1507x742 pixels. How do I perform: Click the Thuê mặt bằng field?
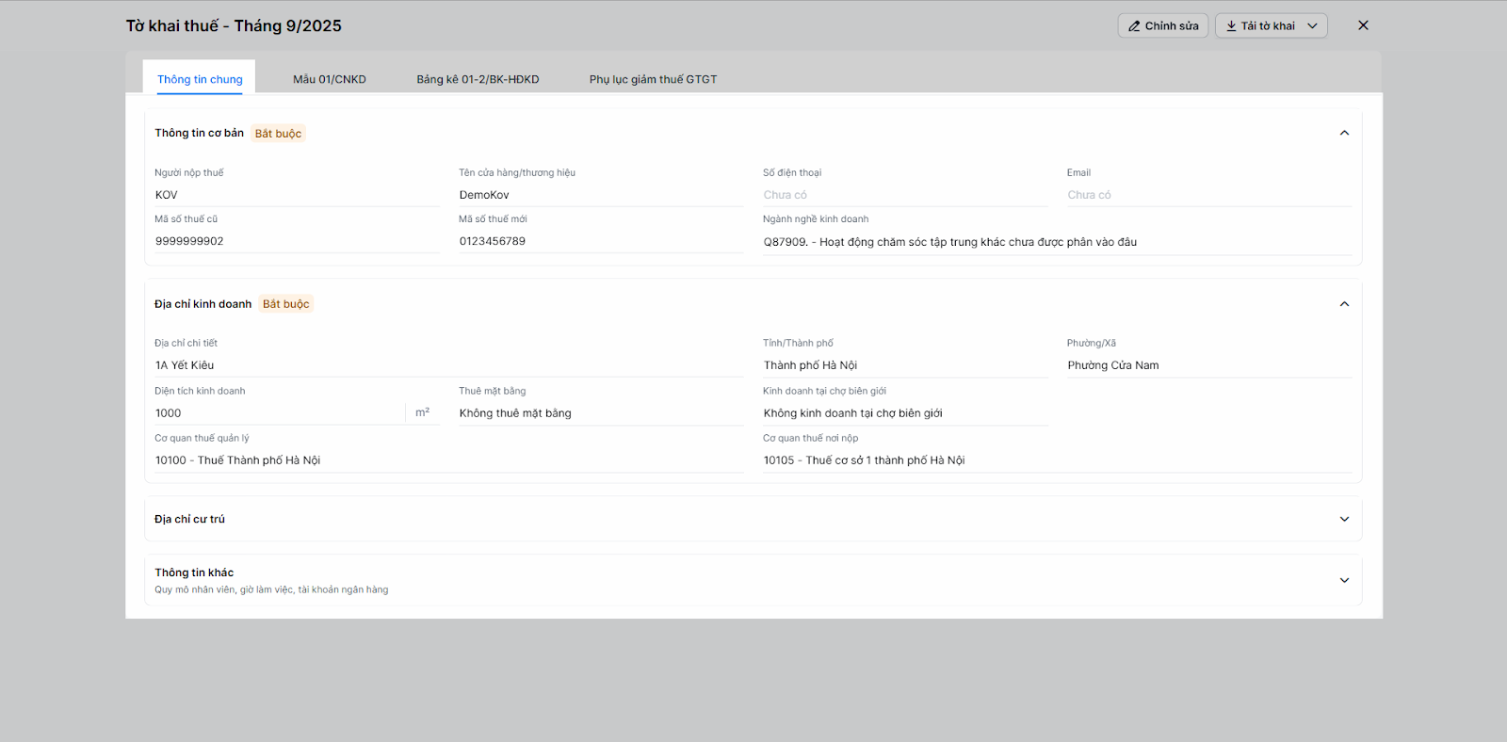[600, 413]
